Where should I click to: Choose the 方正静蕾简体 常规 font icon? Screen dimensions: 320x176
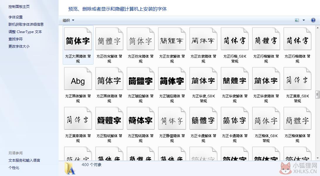[172, 118]
